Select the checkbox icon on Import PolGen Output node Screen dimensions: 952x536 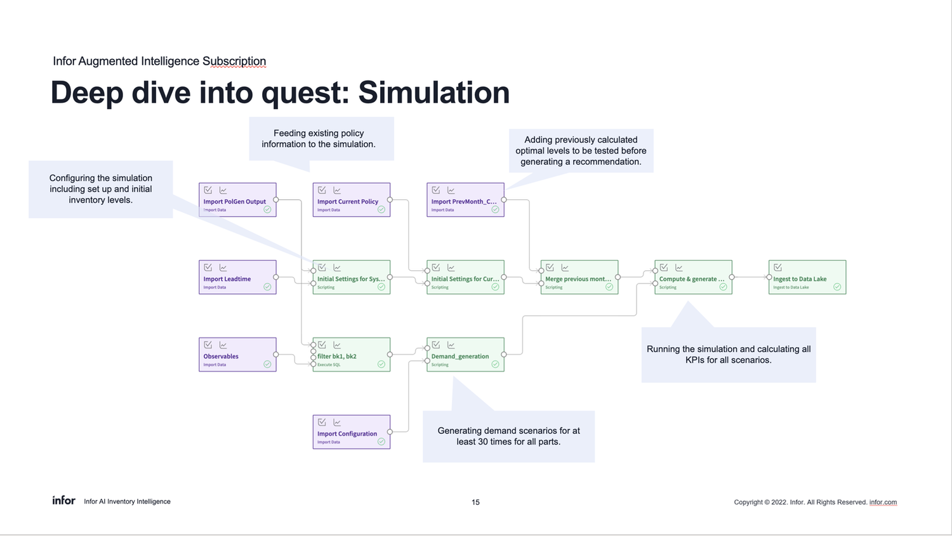coord(208,189)
